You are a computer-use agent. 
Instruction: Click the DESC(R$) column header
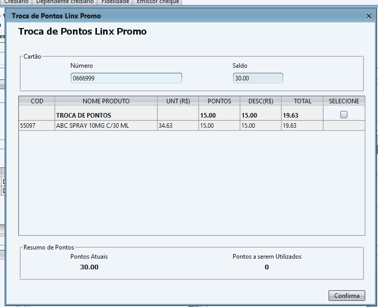tap(261, 101)
